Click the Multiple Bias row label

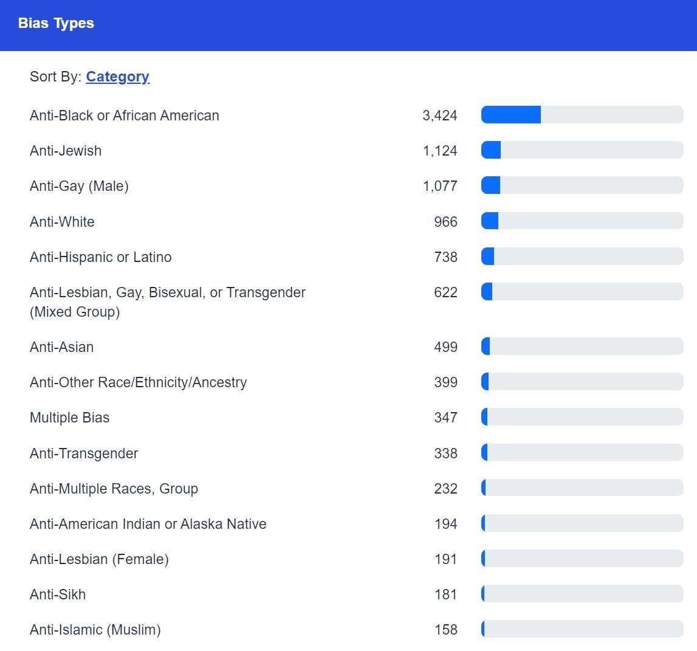(x=69, y=418)
